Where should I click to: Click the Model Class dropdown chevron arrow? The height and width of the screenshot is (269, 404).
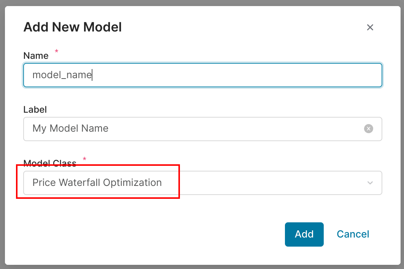pos(370,183)
